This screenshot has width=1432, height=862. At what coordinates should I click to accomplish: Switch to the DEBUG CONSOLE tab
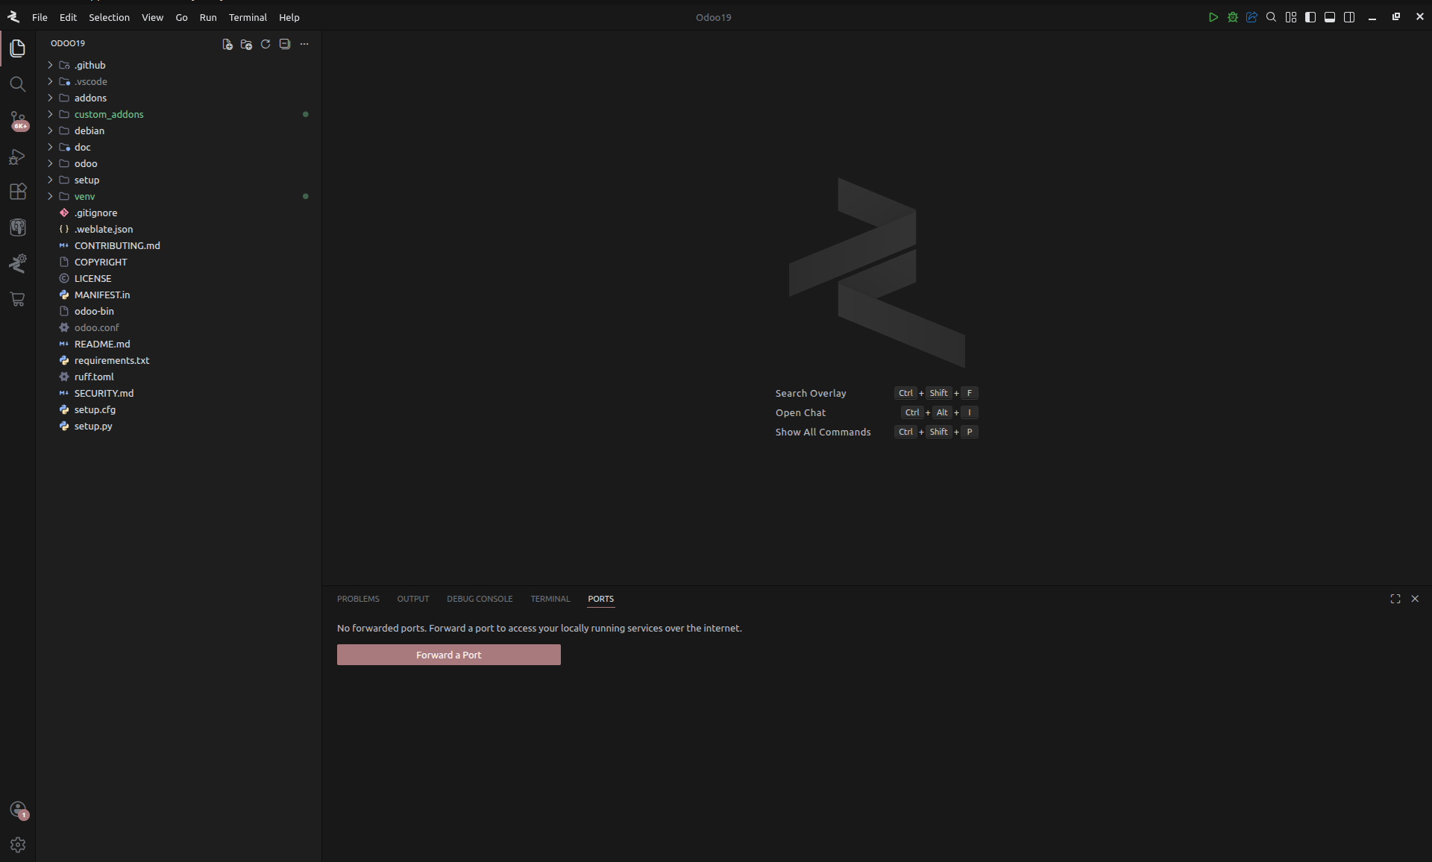pyautogui.click(x=480, y=599)
